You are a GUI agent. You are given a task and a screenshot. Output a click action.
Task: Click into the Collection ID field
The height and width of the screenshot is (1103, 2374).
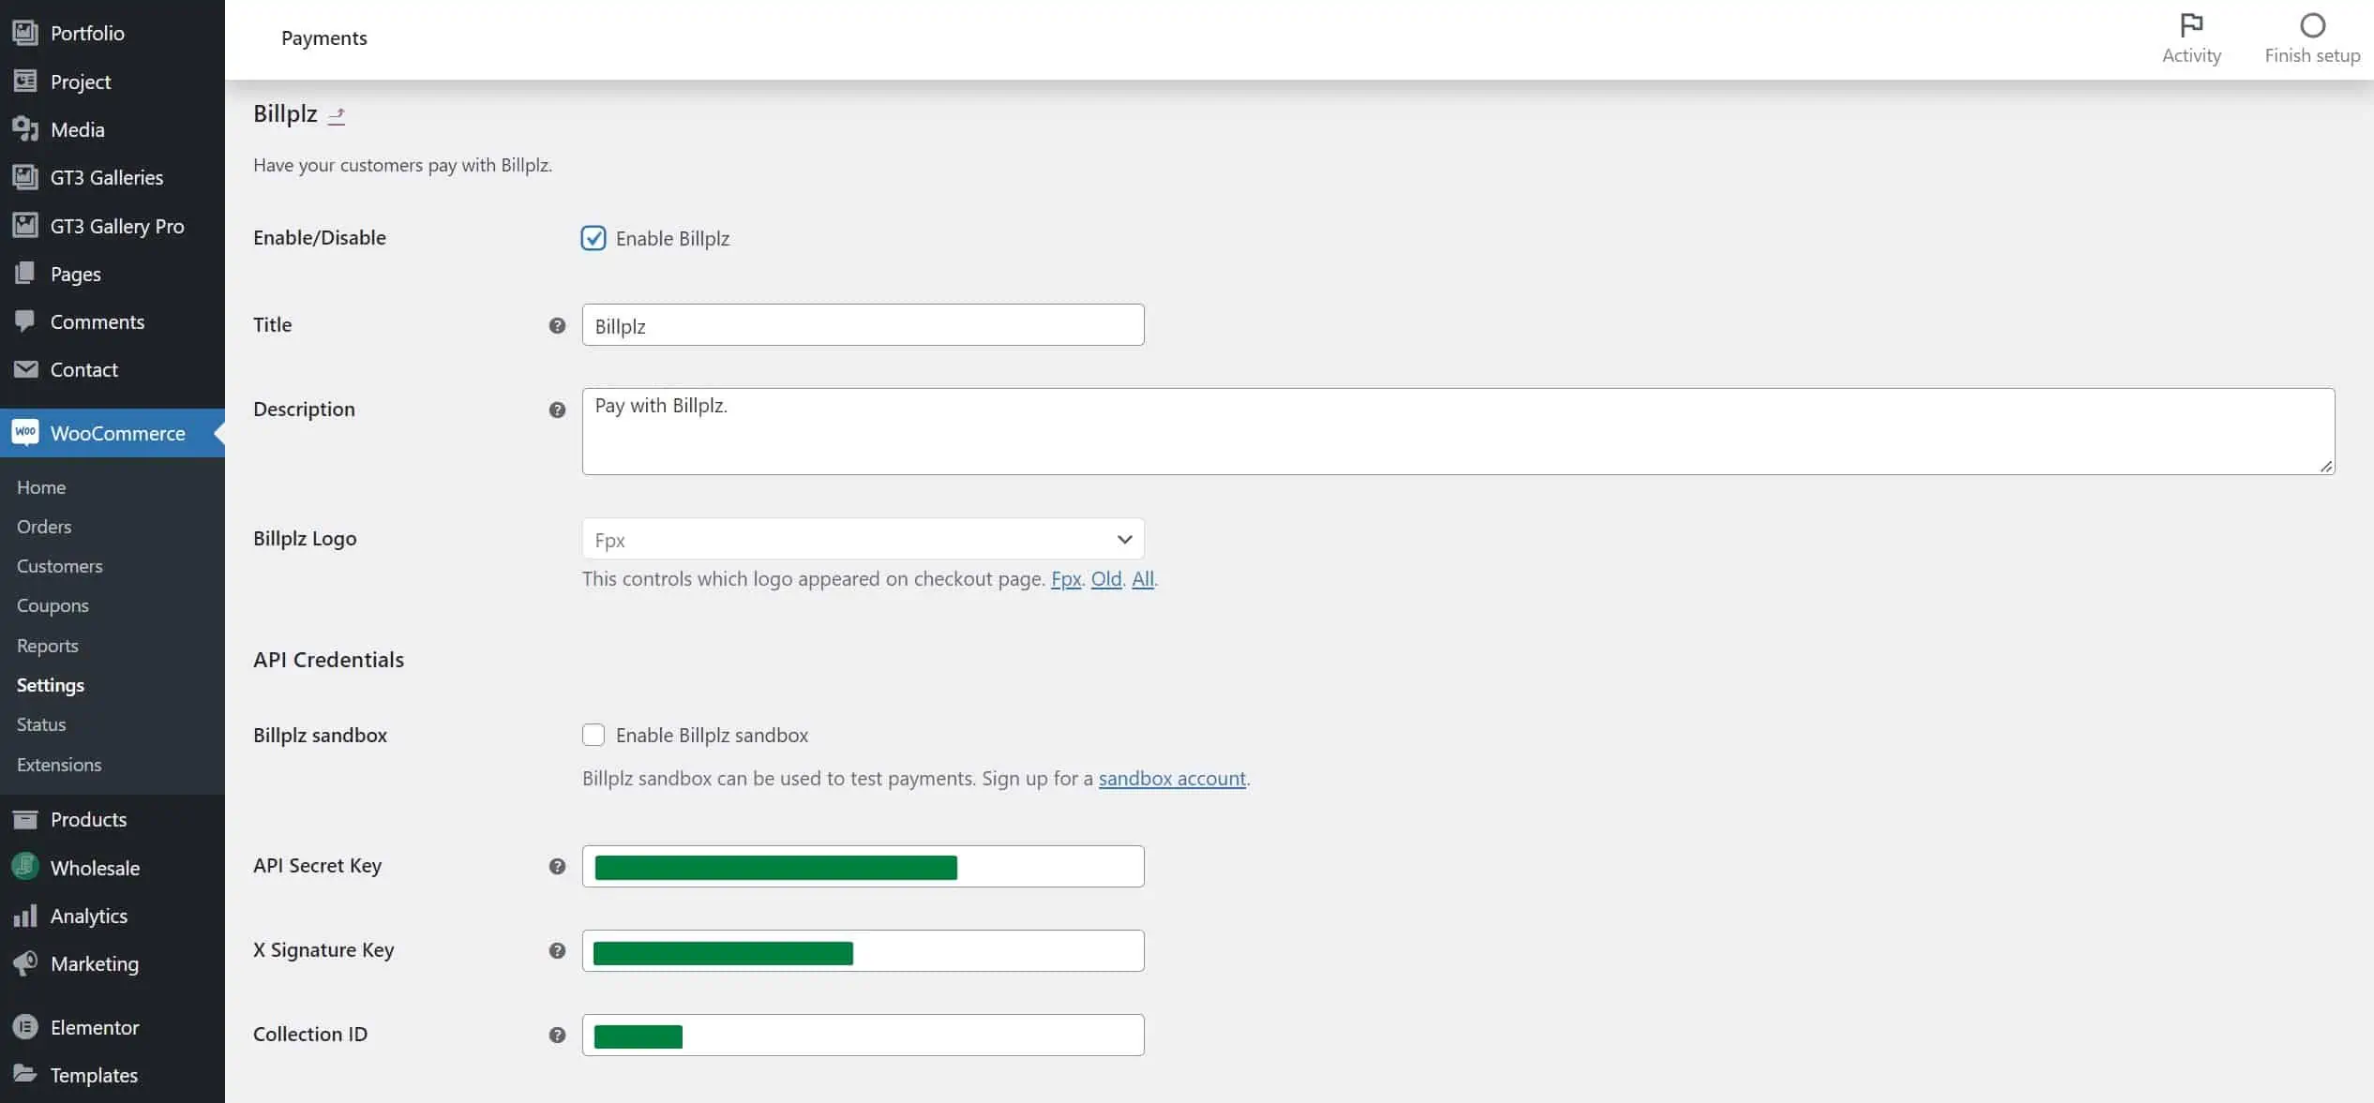(863, 1035)
